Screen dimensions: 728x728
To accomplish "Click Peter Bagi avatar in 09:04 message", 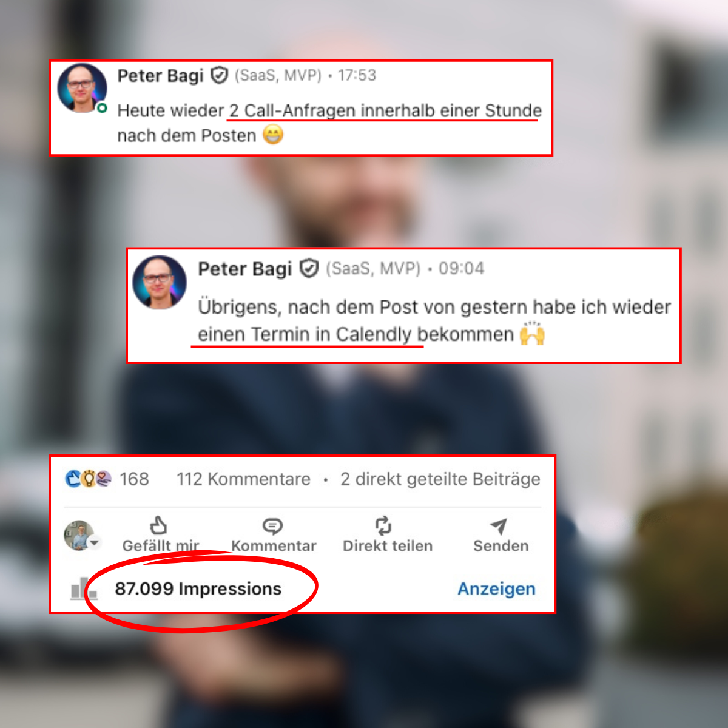I will click(160, 282).
